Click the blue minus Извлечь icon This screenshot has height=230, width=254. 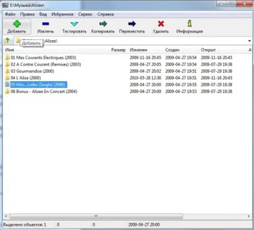46,24
